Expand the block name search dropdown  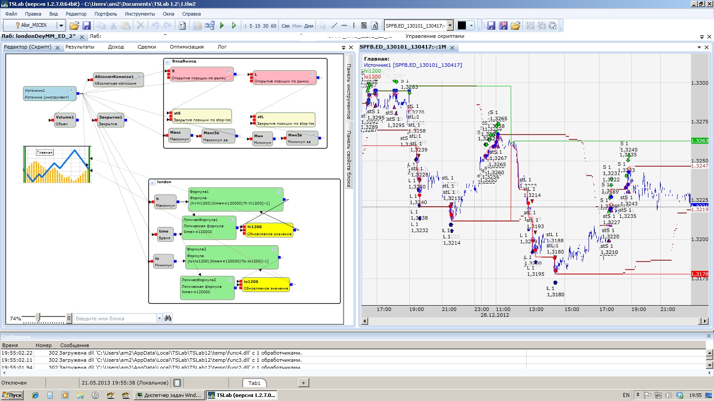pos(159,318)
